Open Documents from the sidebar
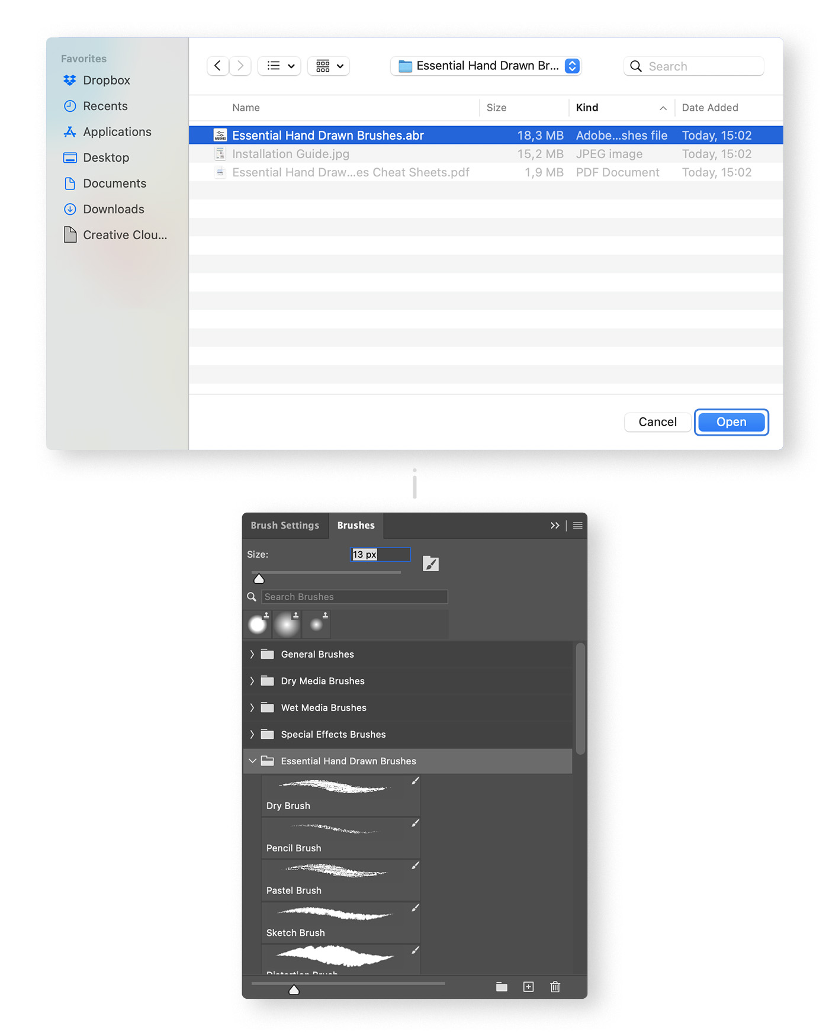 105,184
